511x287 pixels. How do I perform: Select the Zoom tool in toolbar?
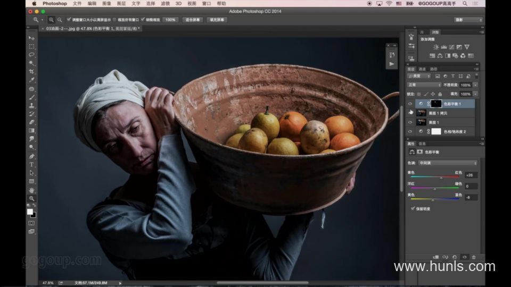(31, 198)
